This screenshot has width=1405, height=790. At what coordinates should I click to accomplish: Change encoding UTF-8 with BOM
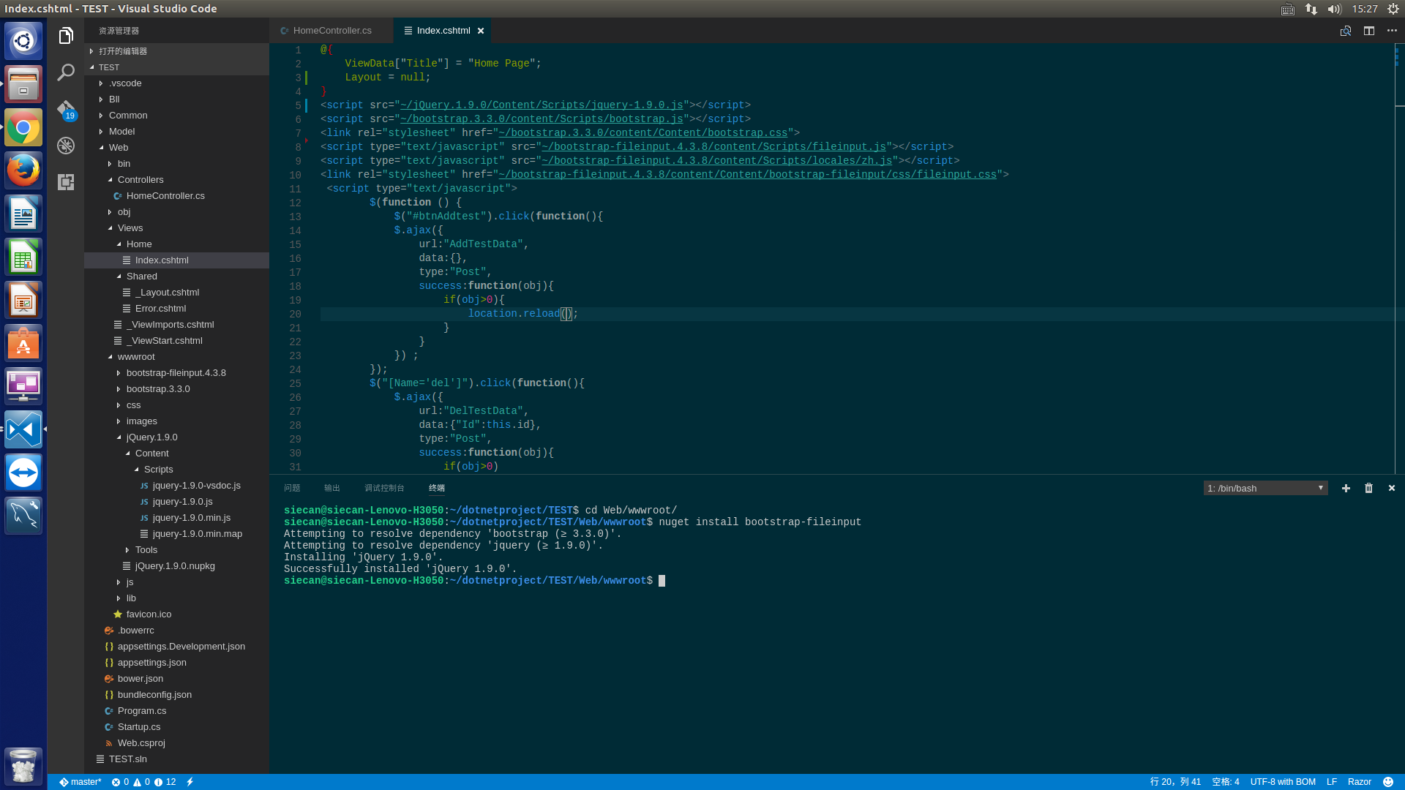[x=1283, y=782]
